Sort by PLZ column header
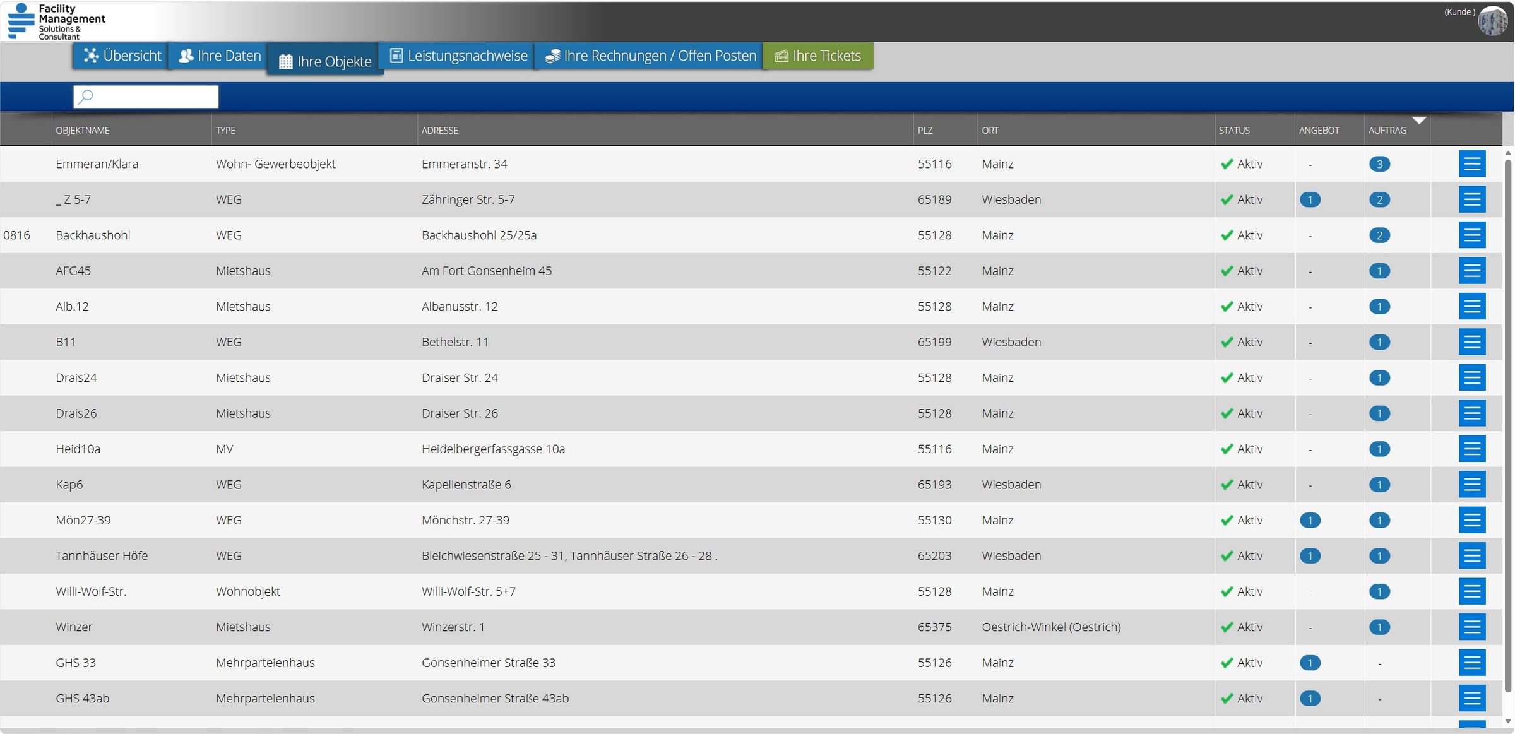This screenshot has width=1515, height=734. 925,131
